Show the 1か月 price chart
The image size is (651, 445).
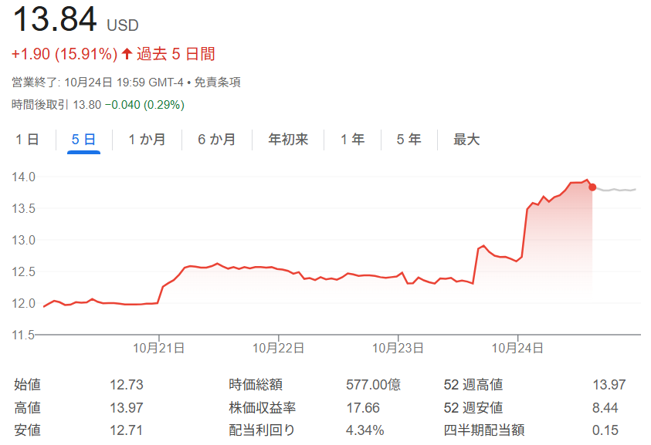click(147, 140)
